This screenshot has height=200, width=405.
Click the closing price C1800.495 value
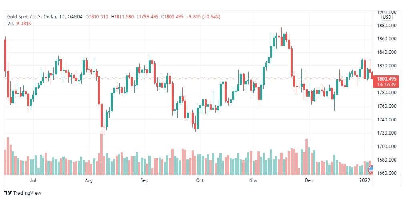point(172,17)
